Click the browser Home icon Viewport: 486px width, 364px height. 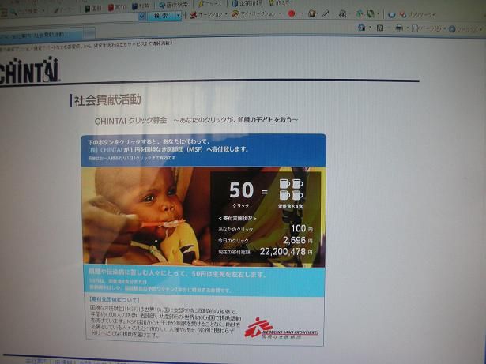[x=361, y=28]
